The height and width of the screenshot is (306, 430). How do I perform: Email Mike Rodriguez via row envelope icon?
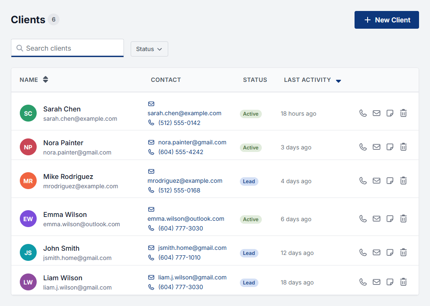pos(376,181)
